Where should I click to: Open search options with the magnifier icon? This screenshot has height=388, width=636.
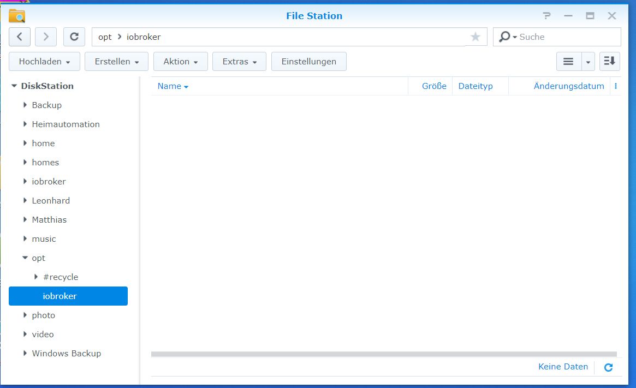point(507,37)
